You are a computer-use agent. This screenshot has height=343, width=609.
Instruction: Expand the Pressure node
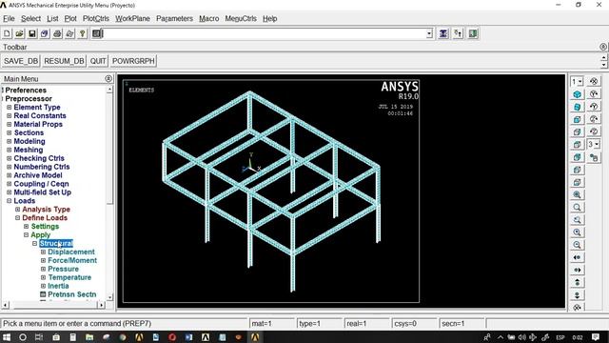[x=43, y=269]
